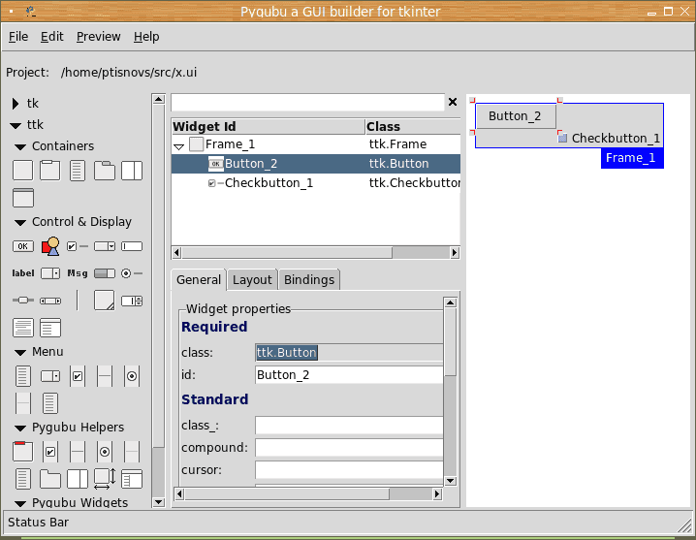The height and width of the screenshot is (540, 696).
Task: Pick the Labelframe container icon in Containers
Action: coord(49,171)
